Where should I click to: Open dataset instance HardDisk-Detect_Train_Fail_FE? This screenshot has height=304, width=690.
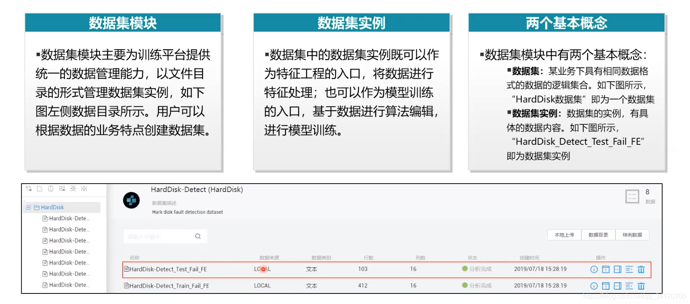click(x=169, y=286)
